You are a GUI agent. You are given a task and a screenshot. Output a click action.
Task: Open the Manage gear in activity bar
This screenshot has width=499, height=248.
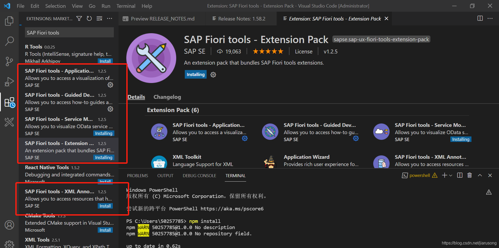tap(9, 244)
